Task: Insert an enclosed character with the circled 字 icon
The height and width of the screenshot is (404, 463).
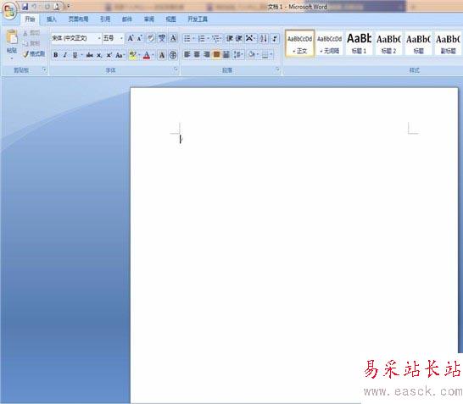Action: 173,55
